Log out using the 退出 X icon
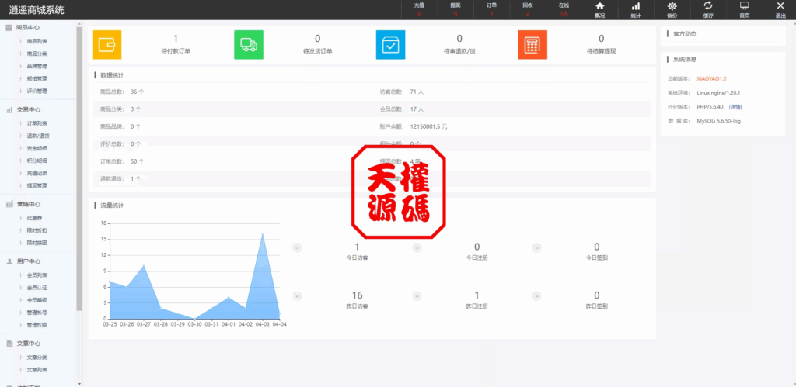 click(780, 6)
